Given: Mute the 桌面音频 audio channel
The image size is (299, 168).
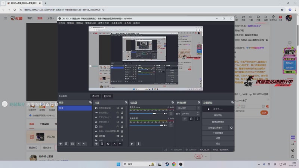Looking at the screenshot, I should click(165, 125).
